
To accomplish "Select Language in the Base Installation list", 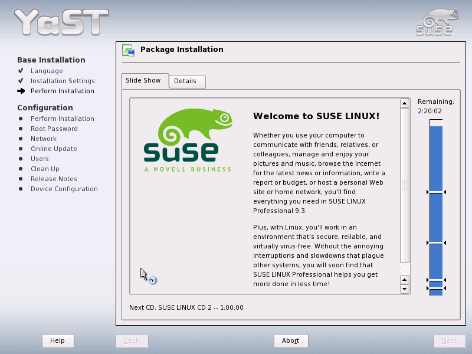I will point(47,71).
